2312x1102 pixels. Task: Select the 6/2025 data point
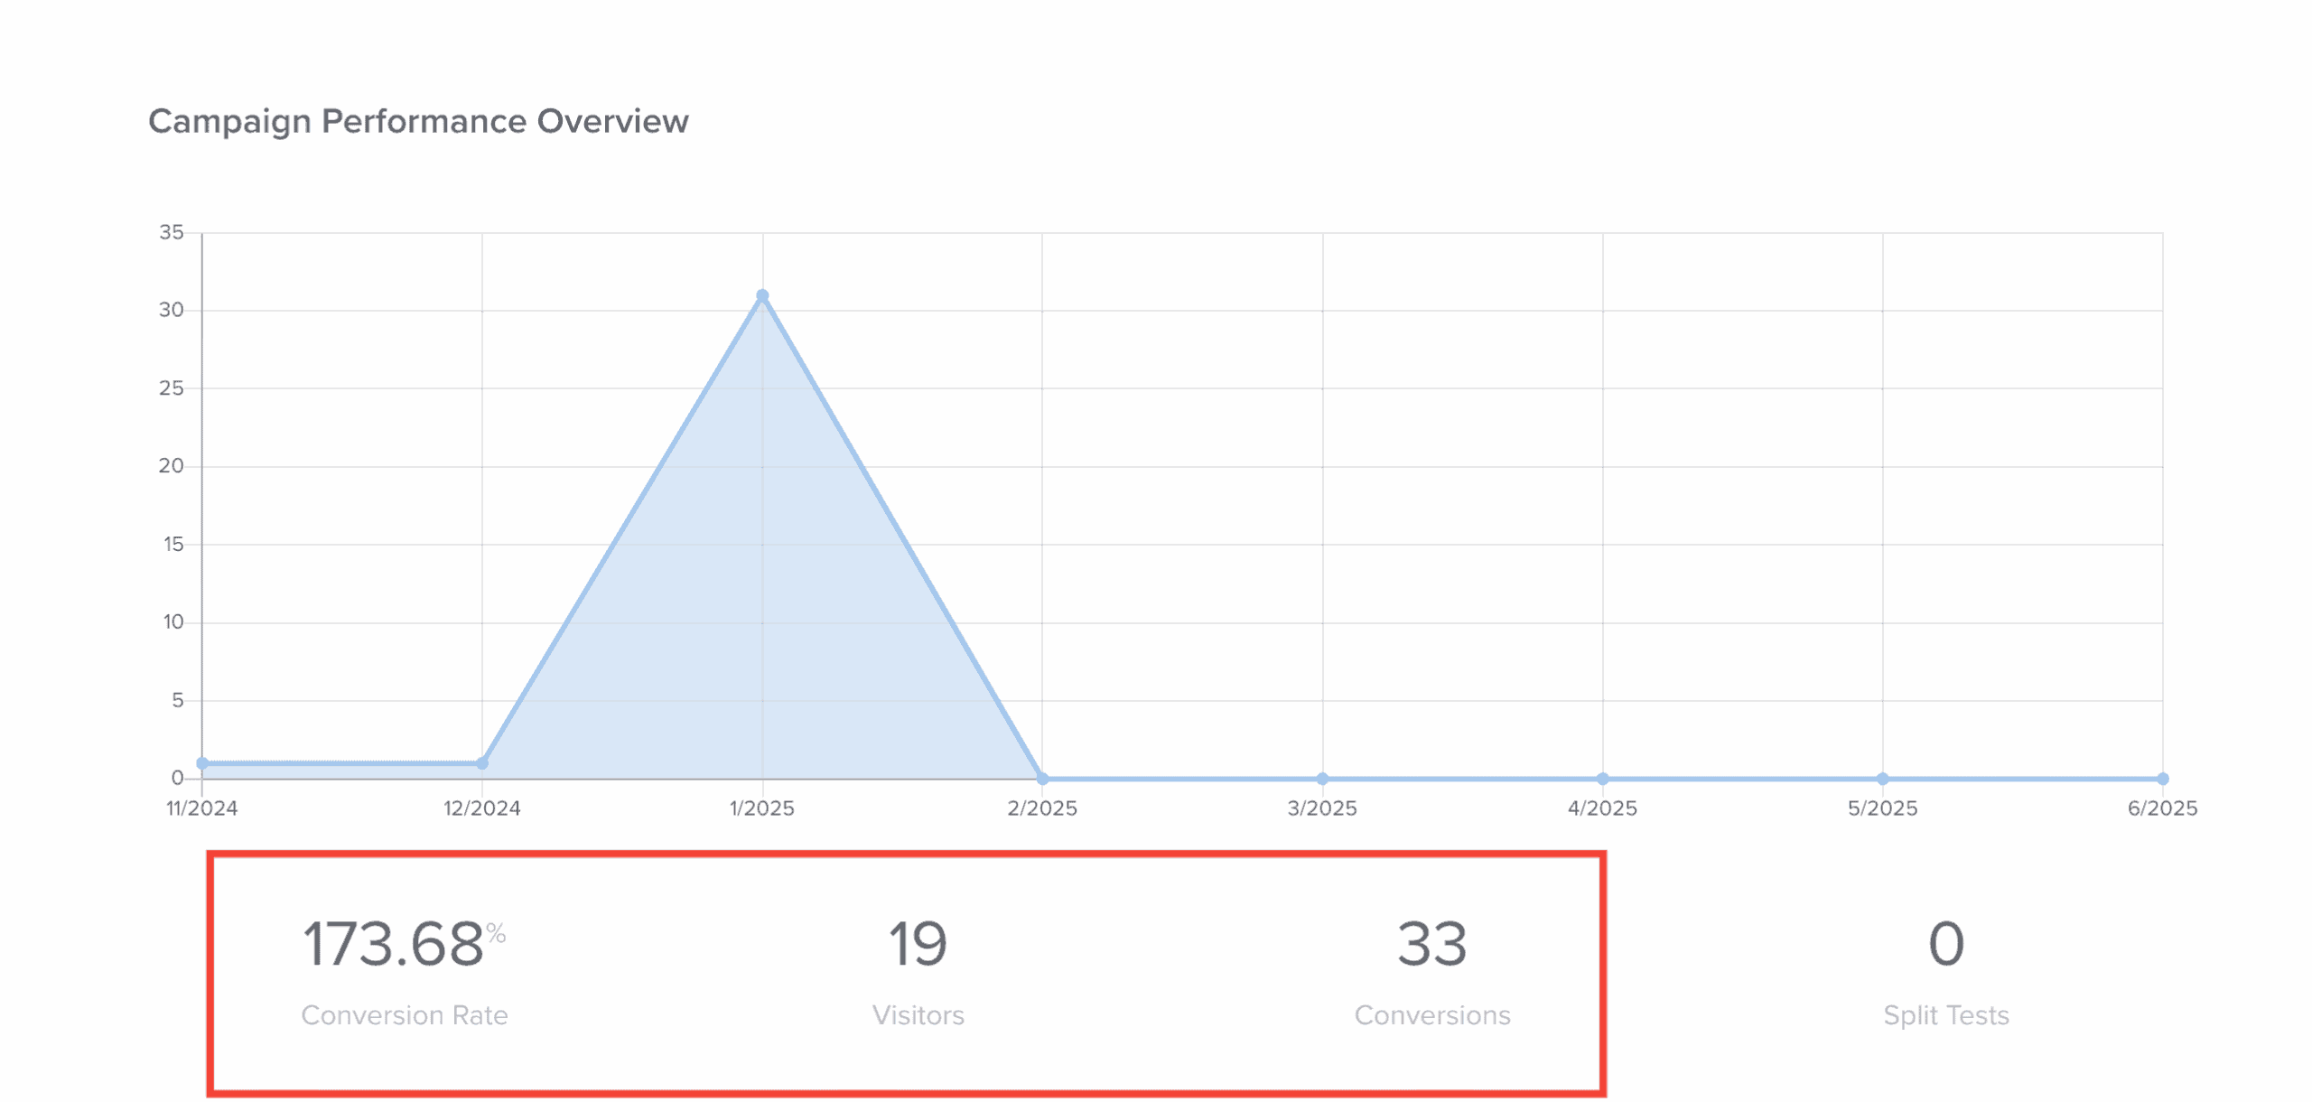[2162, 779]
